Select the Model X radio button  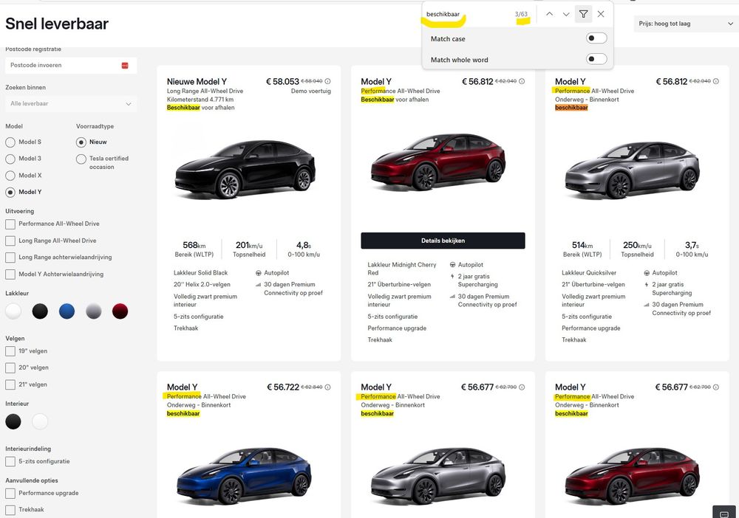coord(10,176)
